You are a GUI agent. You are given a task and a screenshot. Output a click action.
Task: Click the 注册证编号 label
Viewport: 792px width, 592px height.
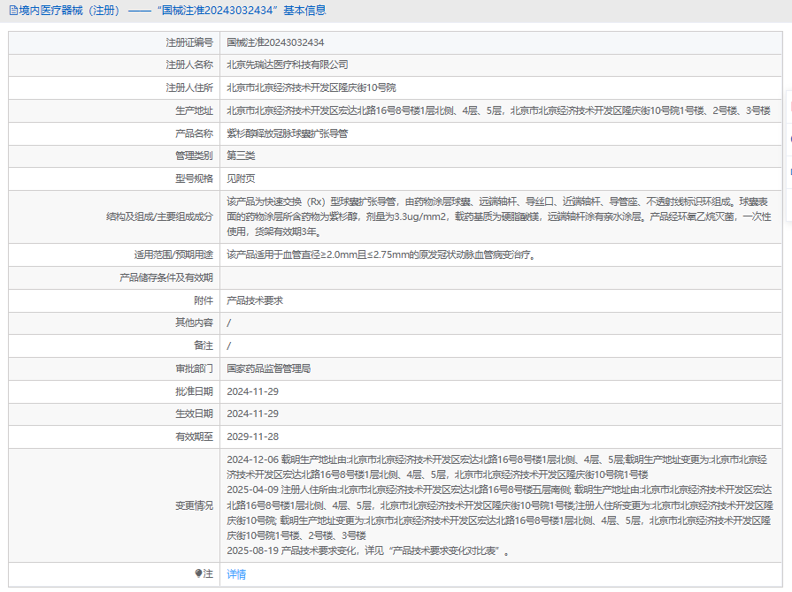point(189,43)
